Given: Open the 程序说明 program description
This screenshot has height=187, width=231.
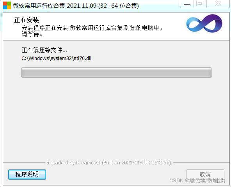Looking at the screenshot, I should pyautogui.click(x=27, y=175).
